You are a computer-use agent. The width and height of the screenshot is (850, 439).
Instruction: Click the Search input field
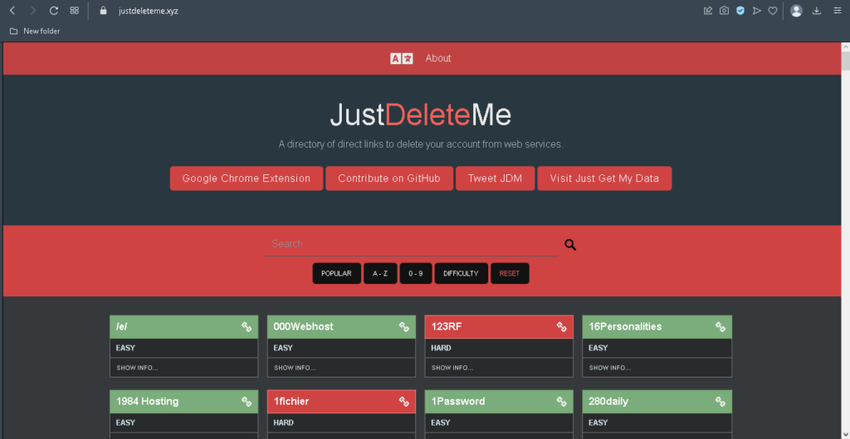412,244
